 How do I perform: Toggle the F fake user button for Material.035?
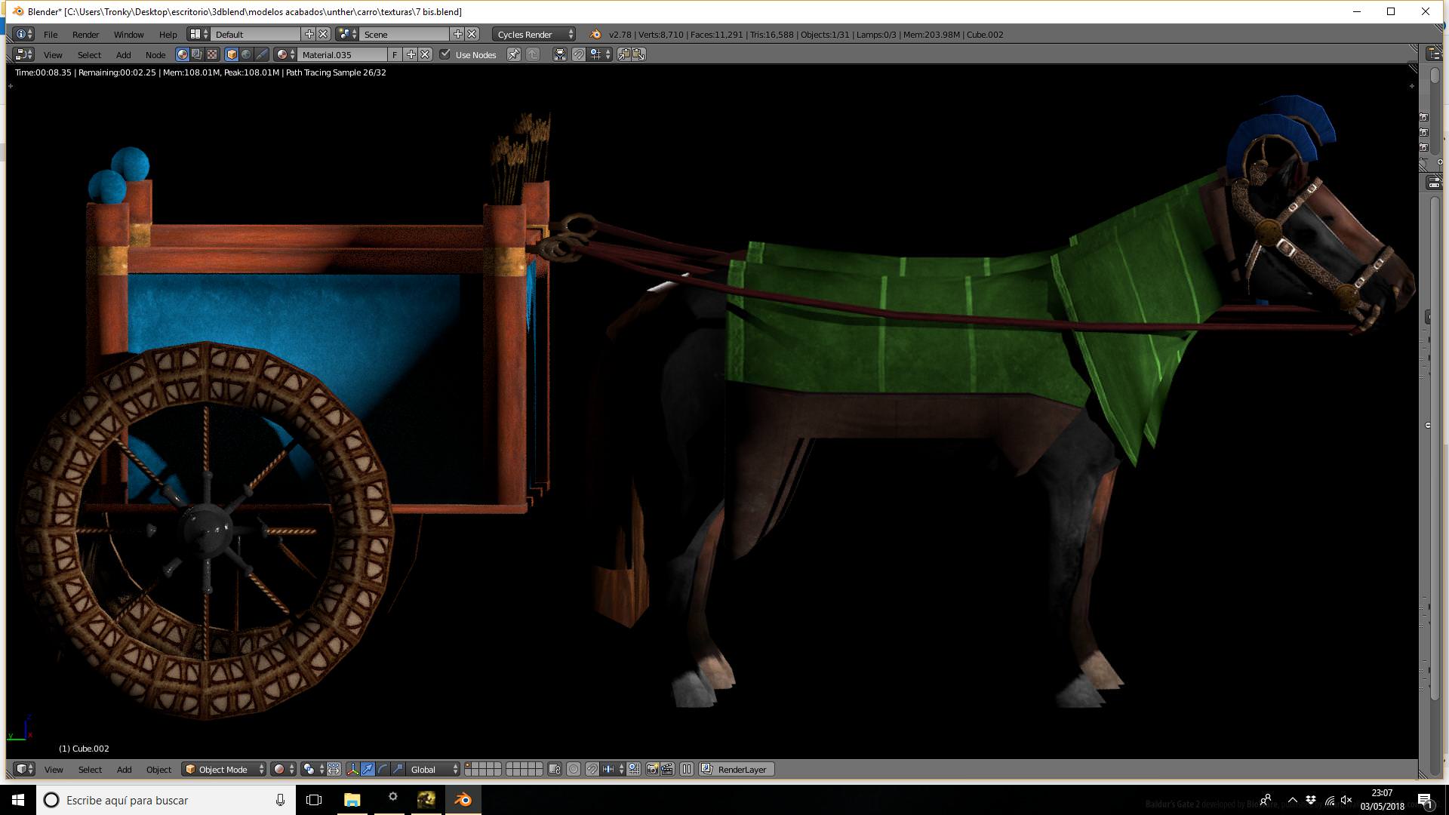click(x=394, y=54)
